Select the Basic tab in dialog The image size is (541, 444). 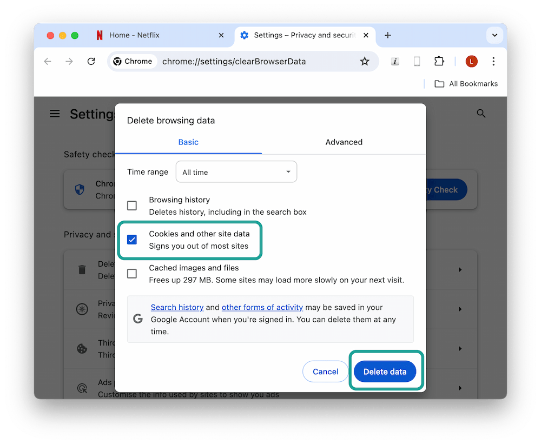[x=188, y=142]
